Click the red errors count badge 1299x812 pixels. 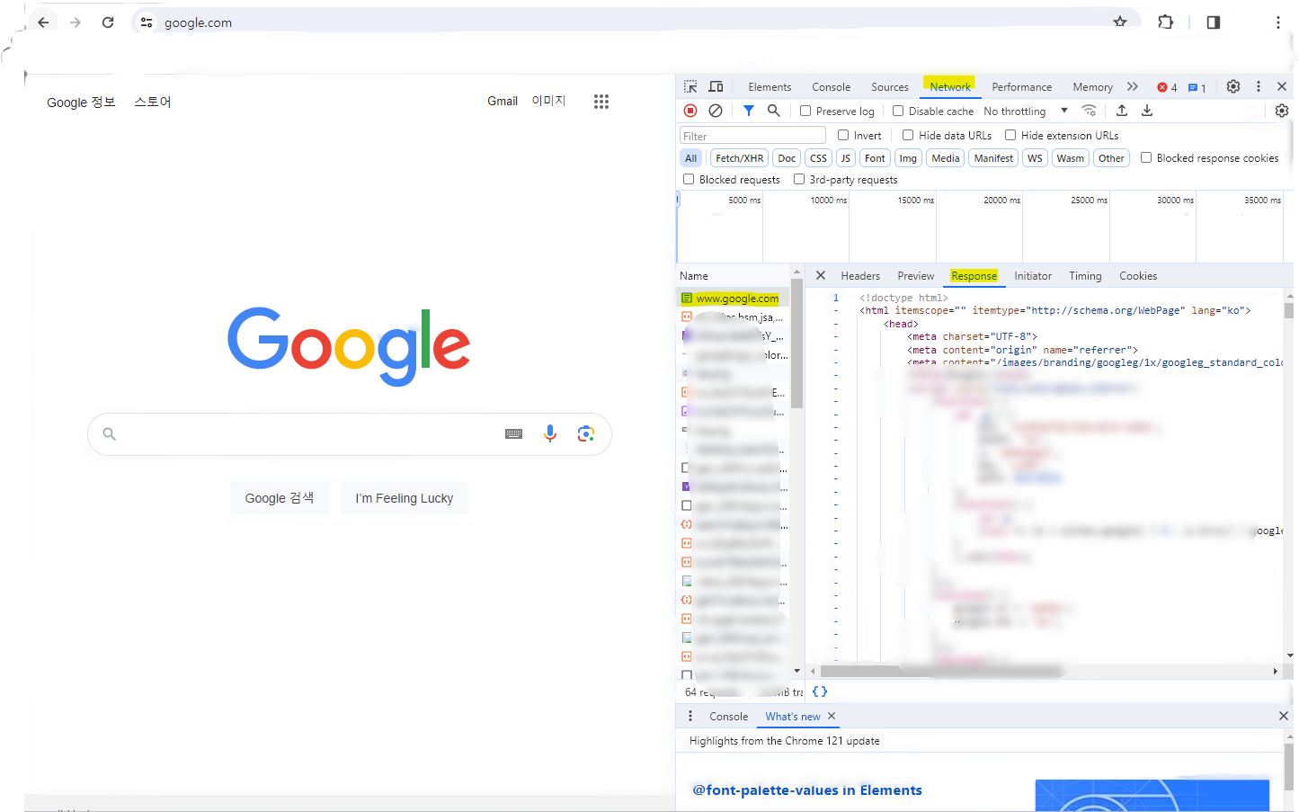pyautogui.click(x=1168, y=87)
